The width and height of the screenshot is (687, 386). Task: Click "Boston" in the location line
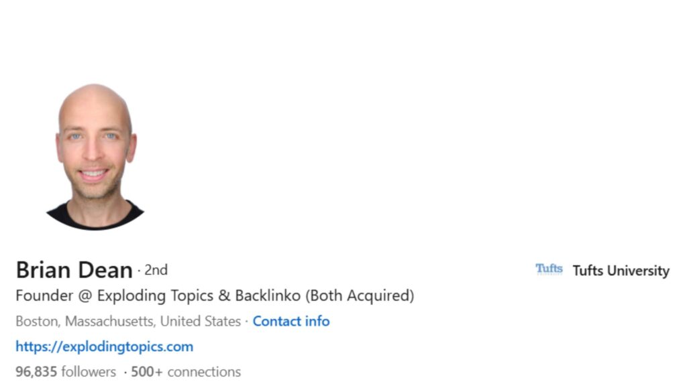pos(38,321)
